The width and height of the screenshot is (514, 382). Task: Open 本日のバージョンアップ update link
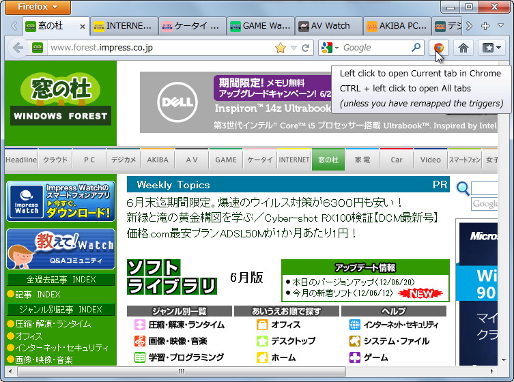tap(354, 282)
